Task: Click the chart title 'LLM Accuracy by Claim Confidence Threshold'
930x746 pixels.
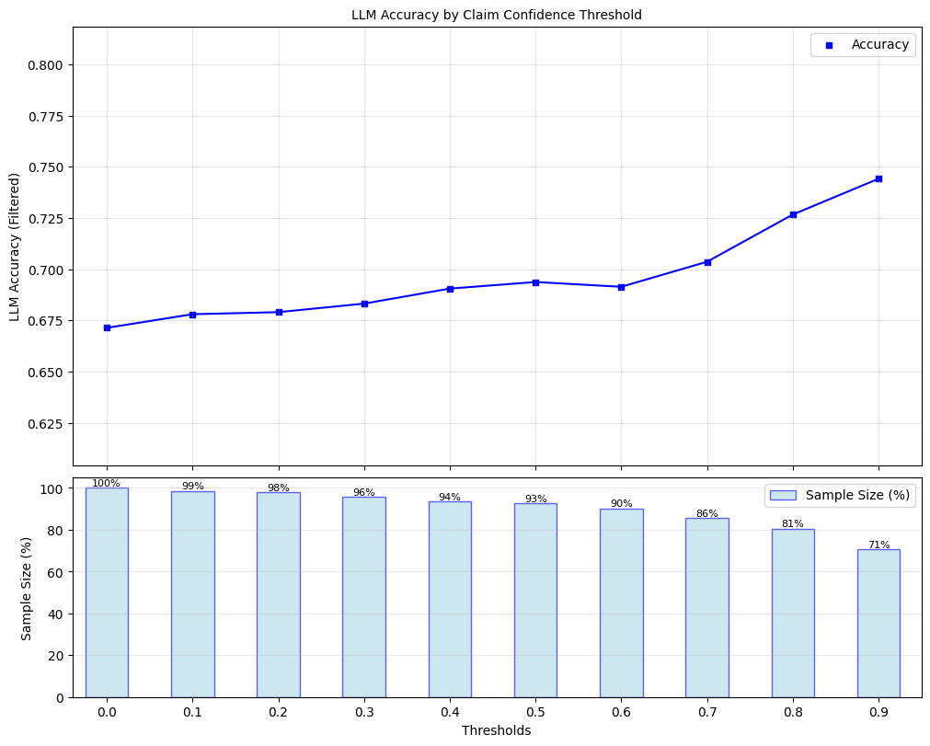Action: [x=497, y=15]
